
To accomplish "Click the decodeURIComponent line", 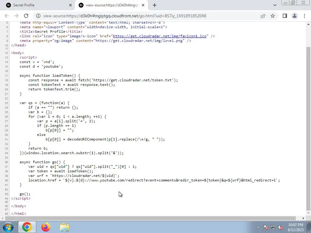I will tap(105, 139).
